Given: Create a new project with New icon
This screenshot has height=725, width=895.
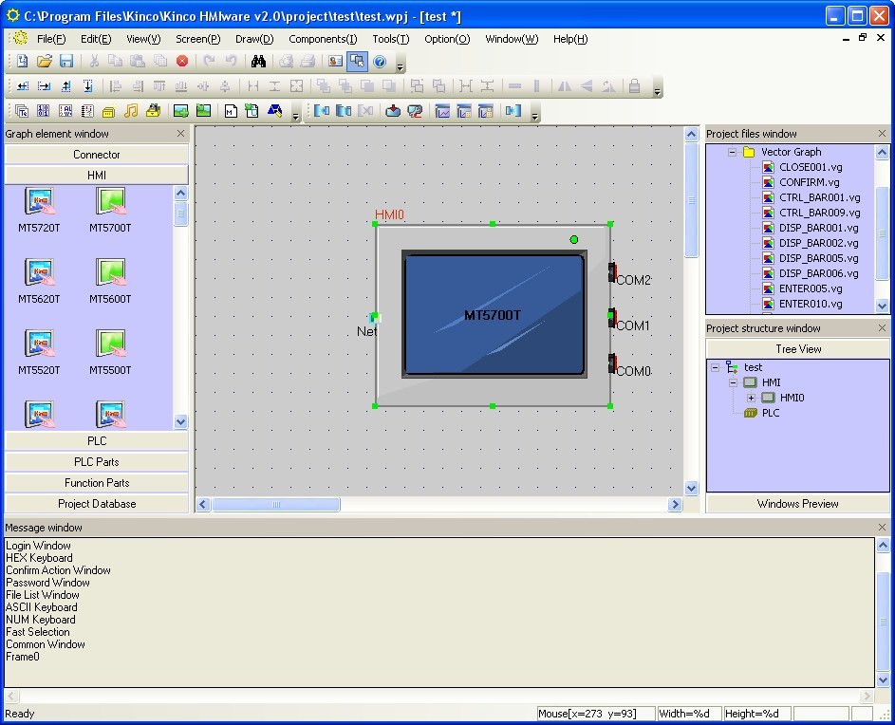Looking at the screenshot, I should [22, 61].
